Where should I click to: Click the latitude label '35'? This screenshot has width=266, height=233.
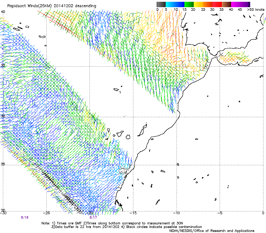pos(3,66)
